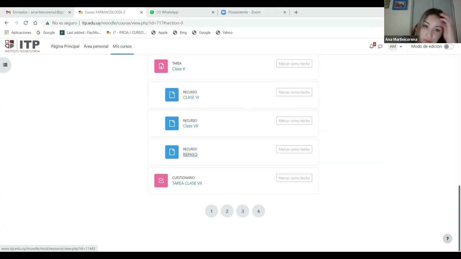Toggle Modo de edición switch

(448, 46)
